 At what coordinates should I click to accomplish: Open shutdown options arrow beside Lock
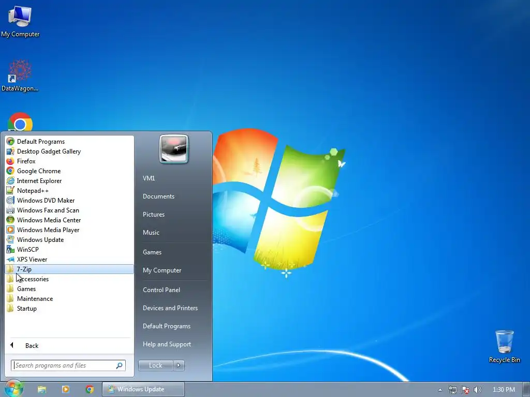click(x=179, y=365)
